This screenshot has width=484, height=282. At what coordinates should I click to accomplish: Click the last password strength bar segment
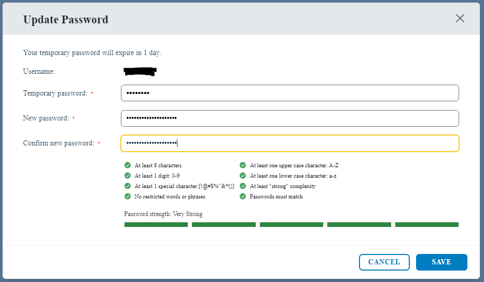coord(427,224)
